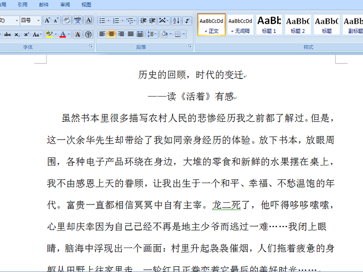
Task: Increase the paragraph indent
Action: click(152, 21)
